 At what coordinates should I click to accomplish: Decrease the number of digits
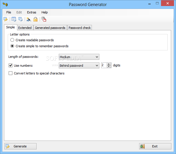click(x=109, y=66)
